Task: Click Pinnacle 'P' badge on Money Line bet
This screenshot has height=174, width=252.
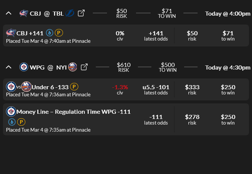Action: click(x=21, y=122)
